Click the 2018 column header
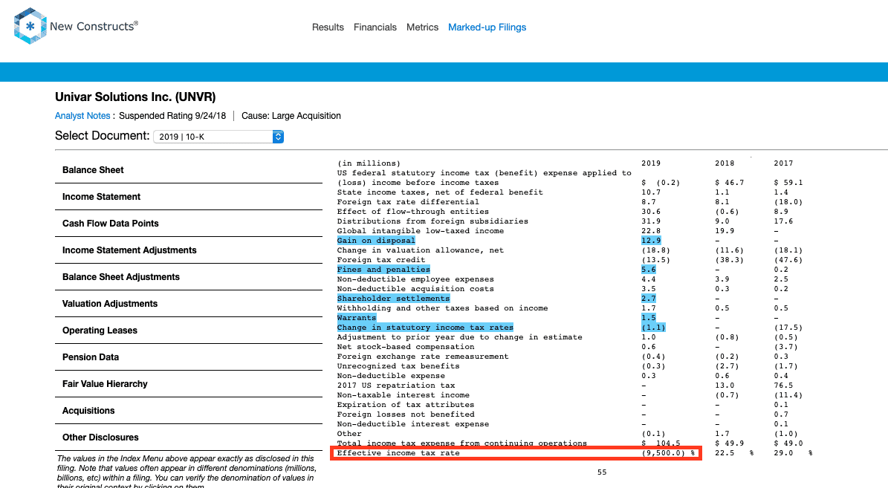Image resolution: width=888 pixels, height=488 pixels. [x=725, y=163]
